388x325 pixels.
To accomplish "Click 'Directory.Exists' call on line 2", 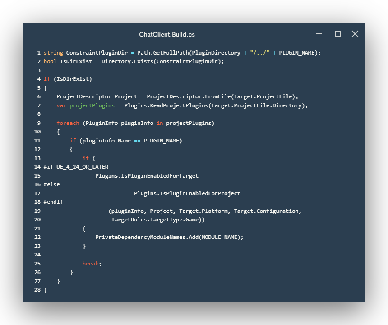I will pyautogui.click(x=127, y=61).
